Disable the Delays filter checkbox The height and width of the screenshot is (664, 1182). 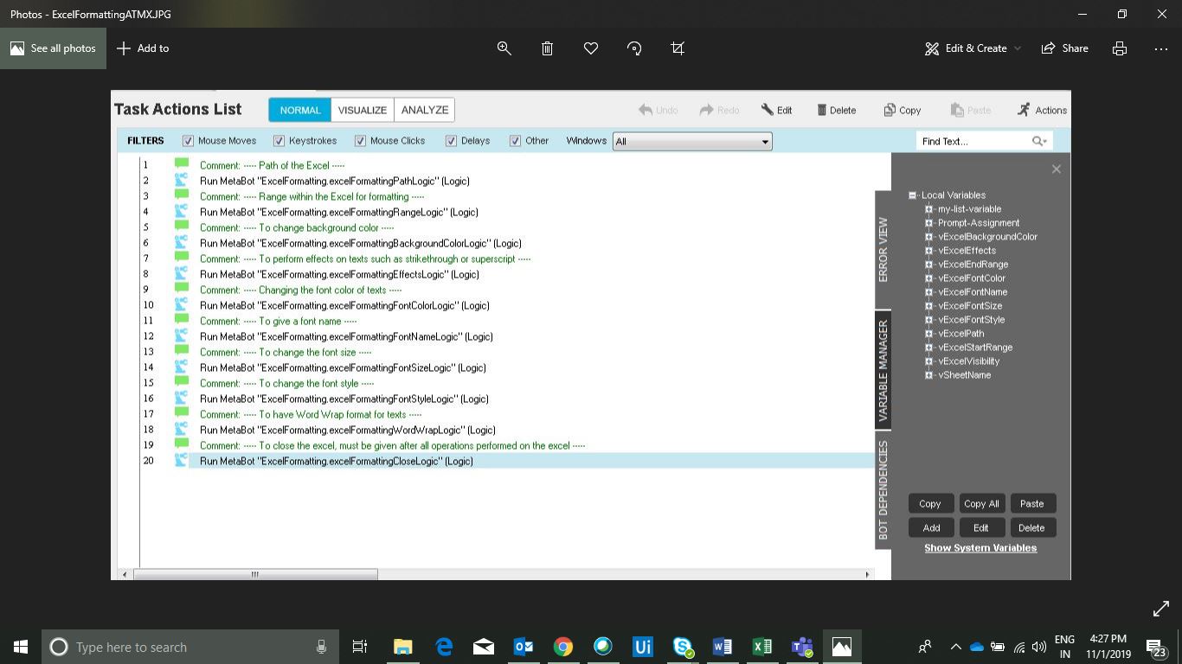(x=451, y=141)
